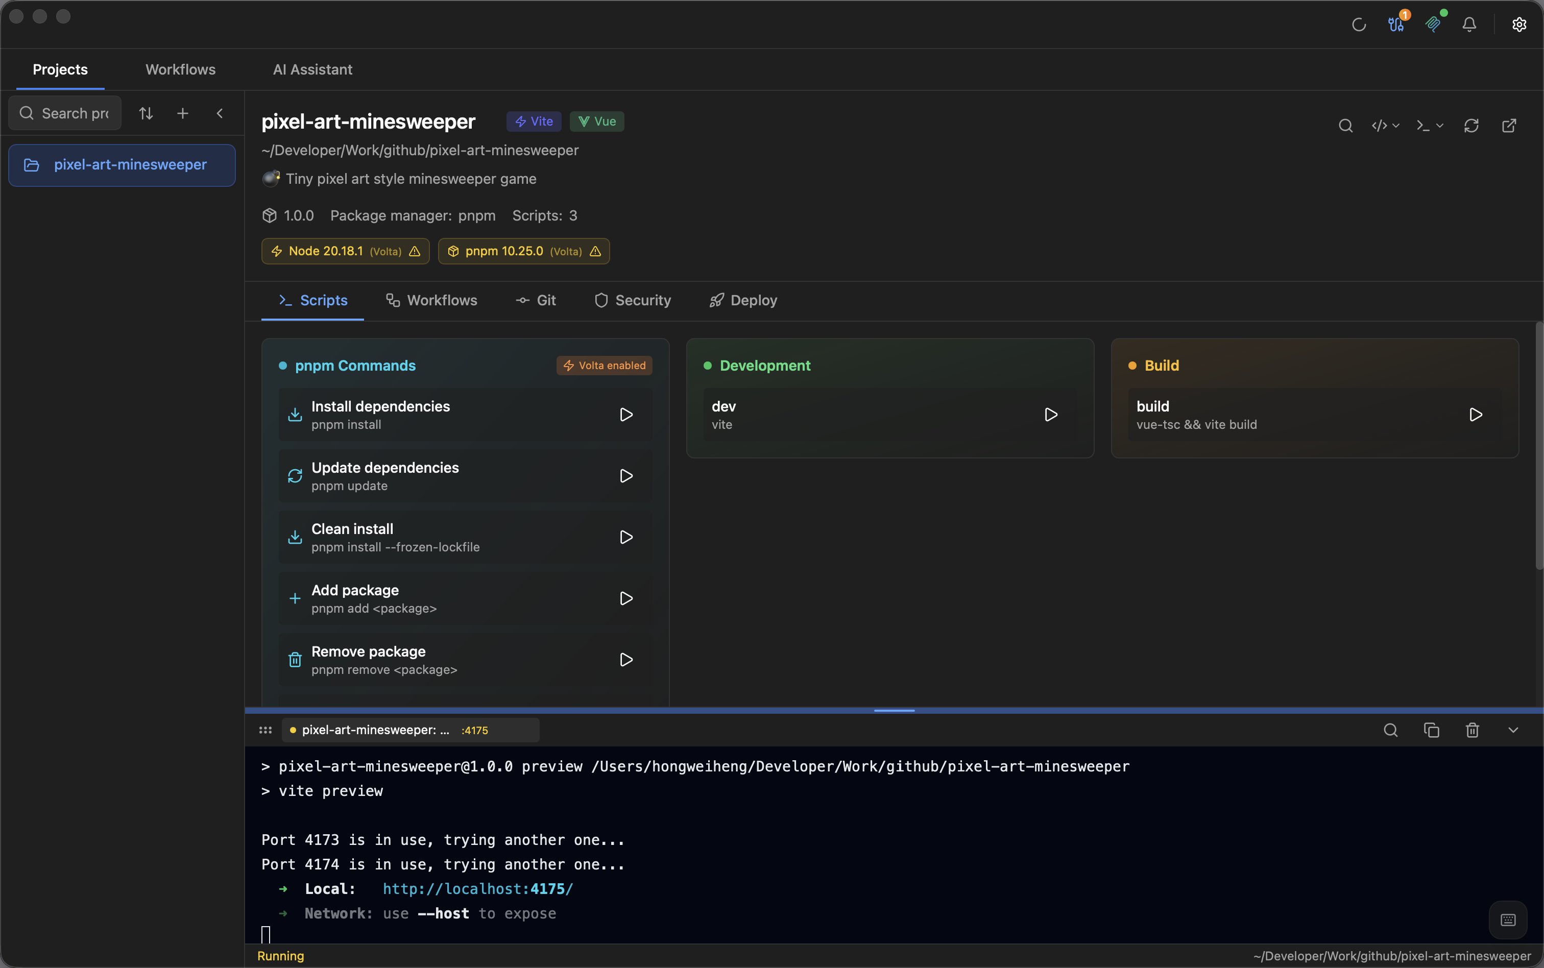Open the code editor dropdown

point(1385,126)
